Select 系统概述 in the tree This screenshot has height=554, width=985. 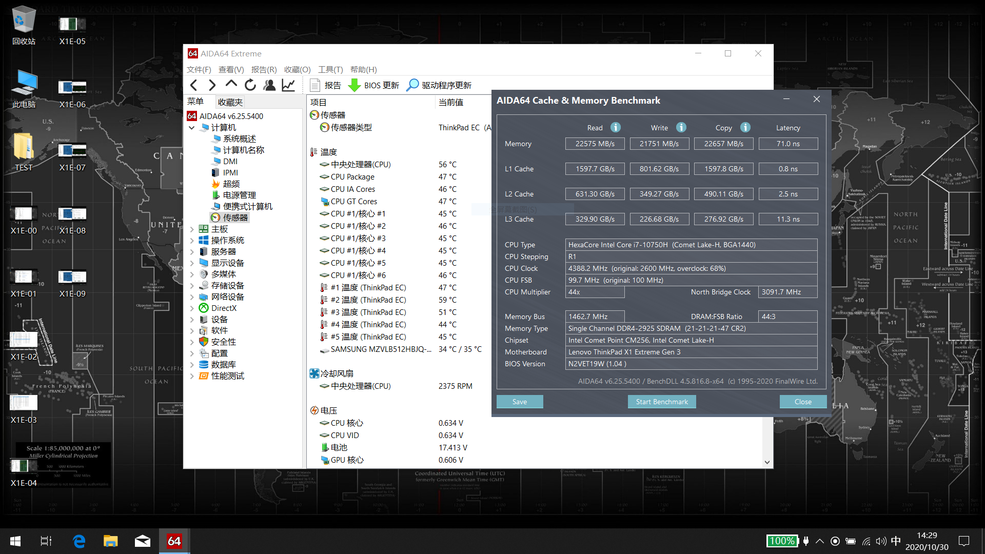coord(239,139)
